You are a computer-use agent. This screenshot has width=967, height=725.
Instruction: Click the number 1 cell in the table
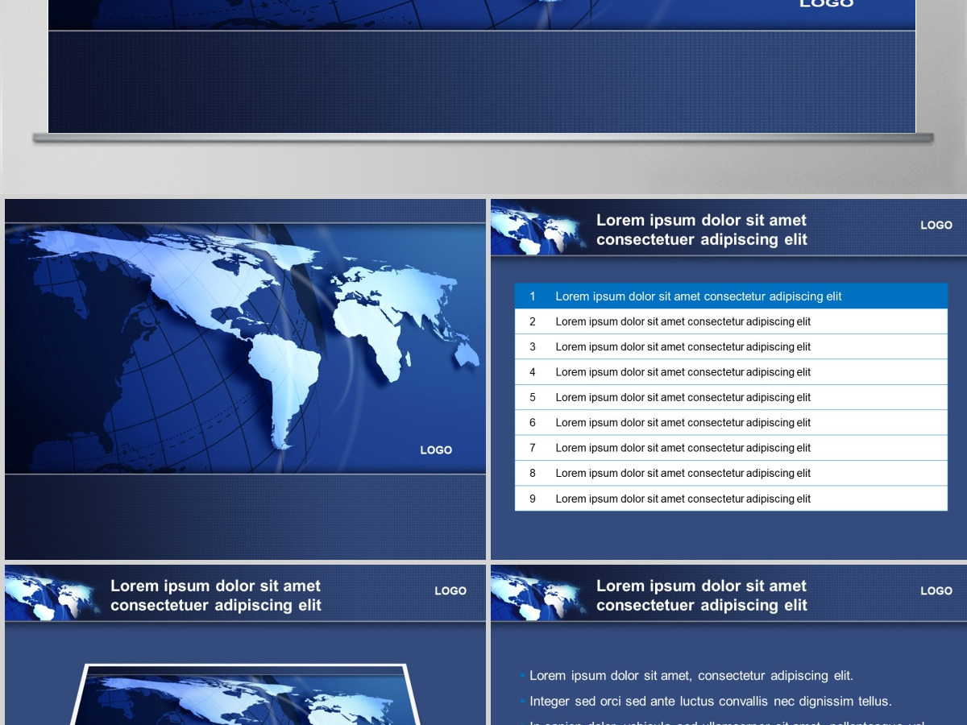click(532, 296)
